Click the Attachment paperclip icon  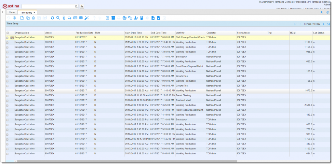pyautogui.click(x=64, y=18)
